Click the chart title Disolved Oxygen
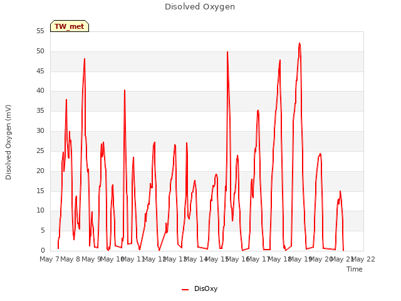The height and width of the screenshot is (301, 401). click(x=200, y=7)
